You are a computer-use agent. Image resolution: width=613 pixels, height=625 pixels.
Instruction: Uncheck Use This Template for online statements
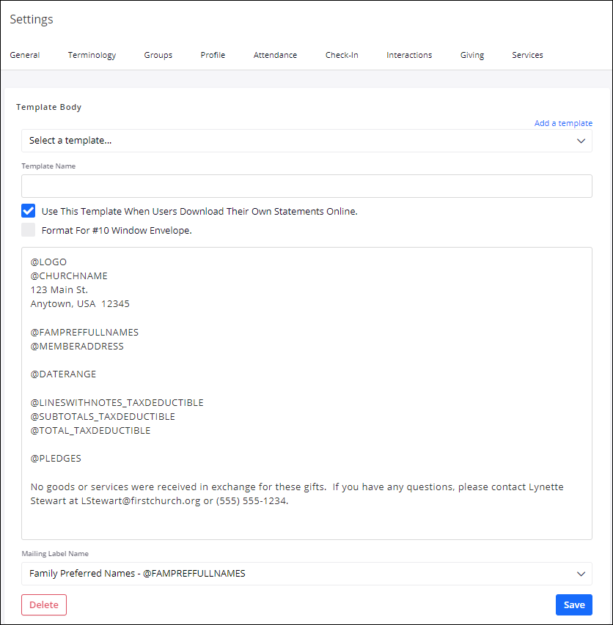(x=29, y=211)
